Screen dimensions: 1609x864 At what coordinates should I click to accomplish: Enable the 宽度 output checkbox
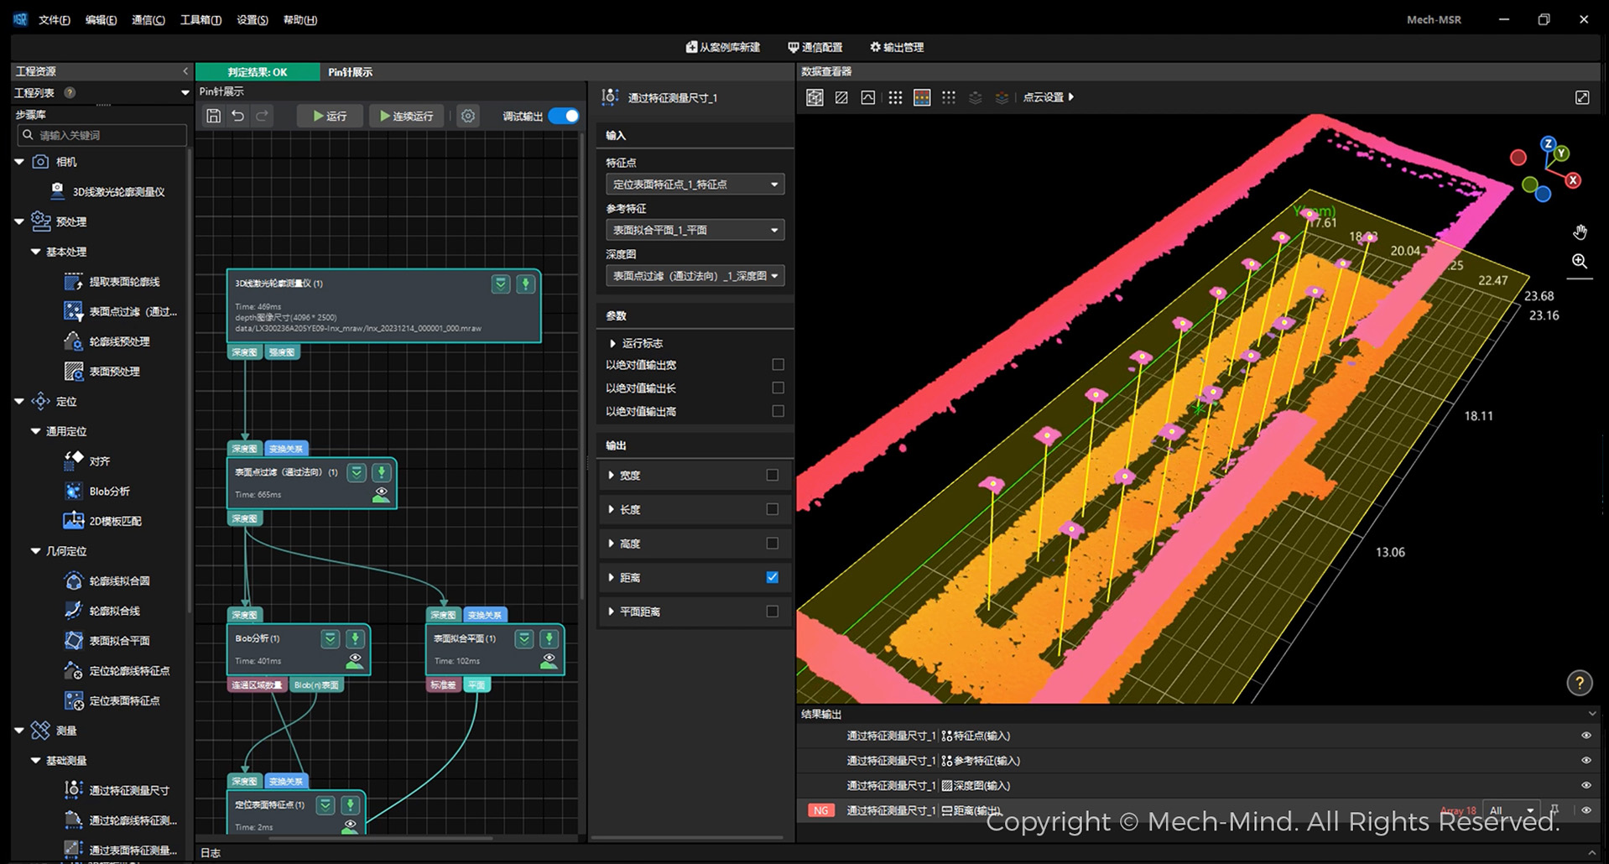click(772, 475)
